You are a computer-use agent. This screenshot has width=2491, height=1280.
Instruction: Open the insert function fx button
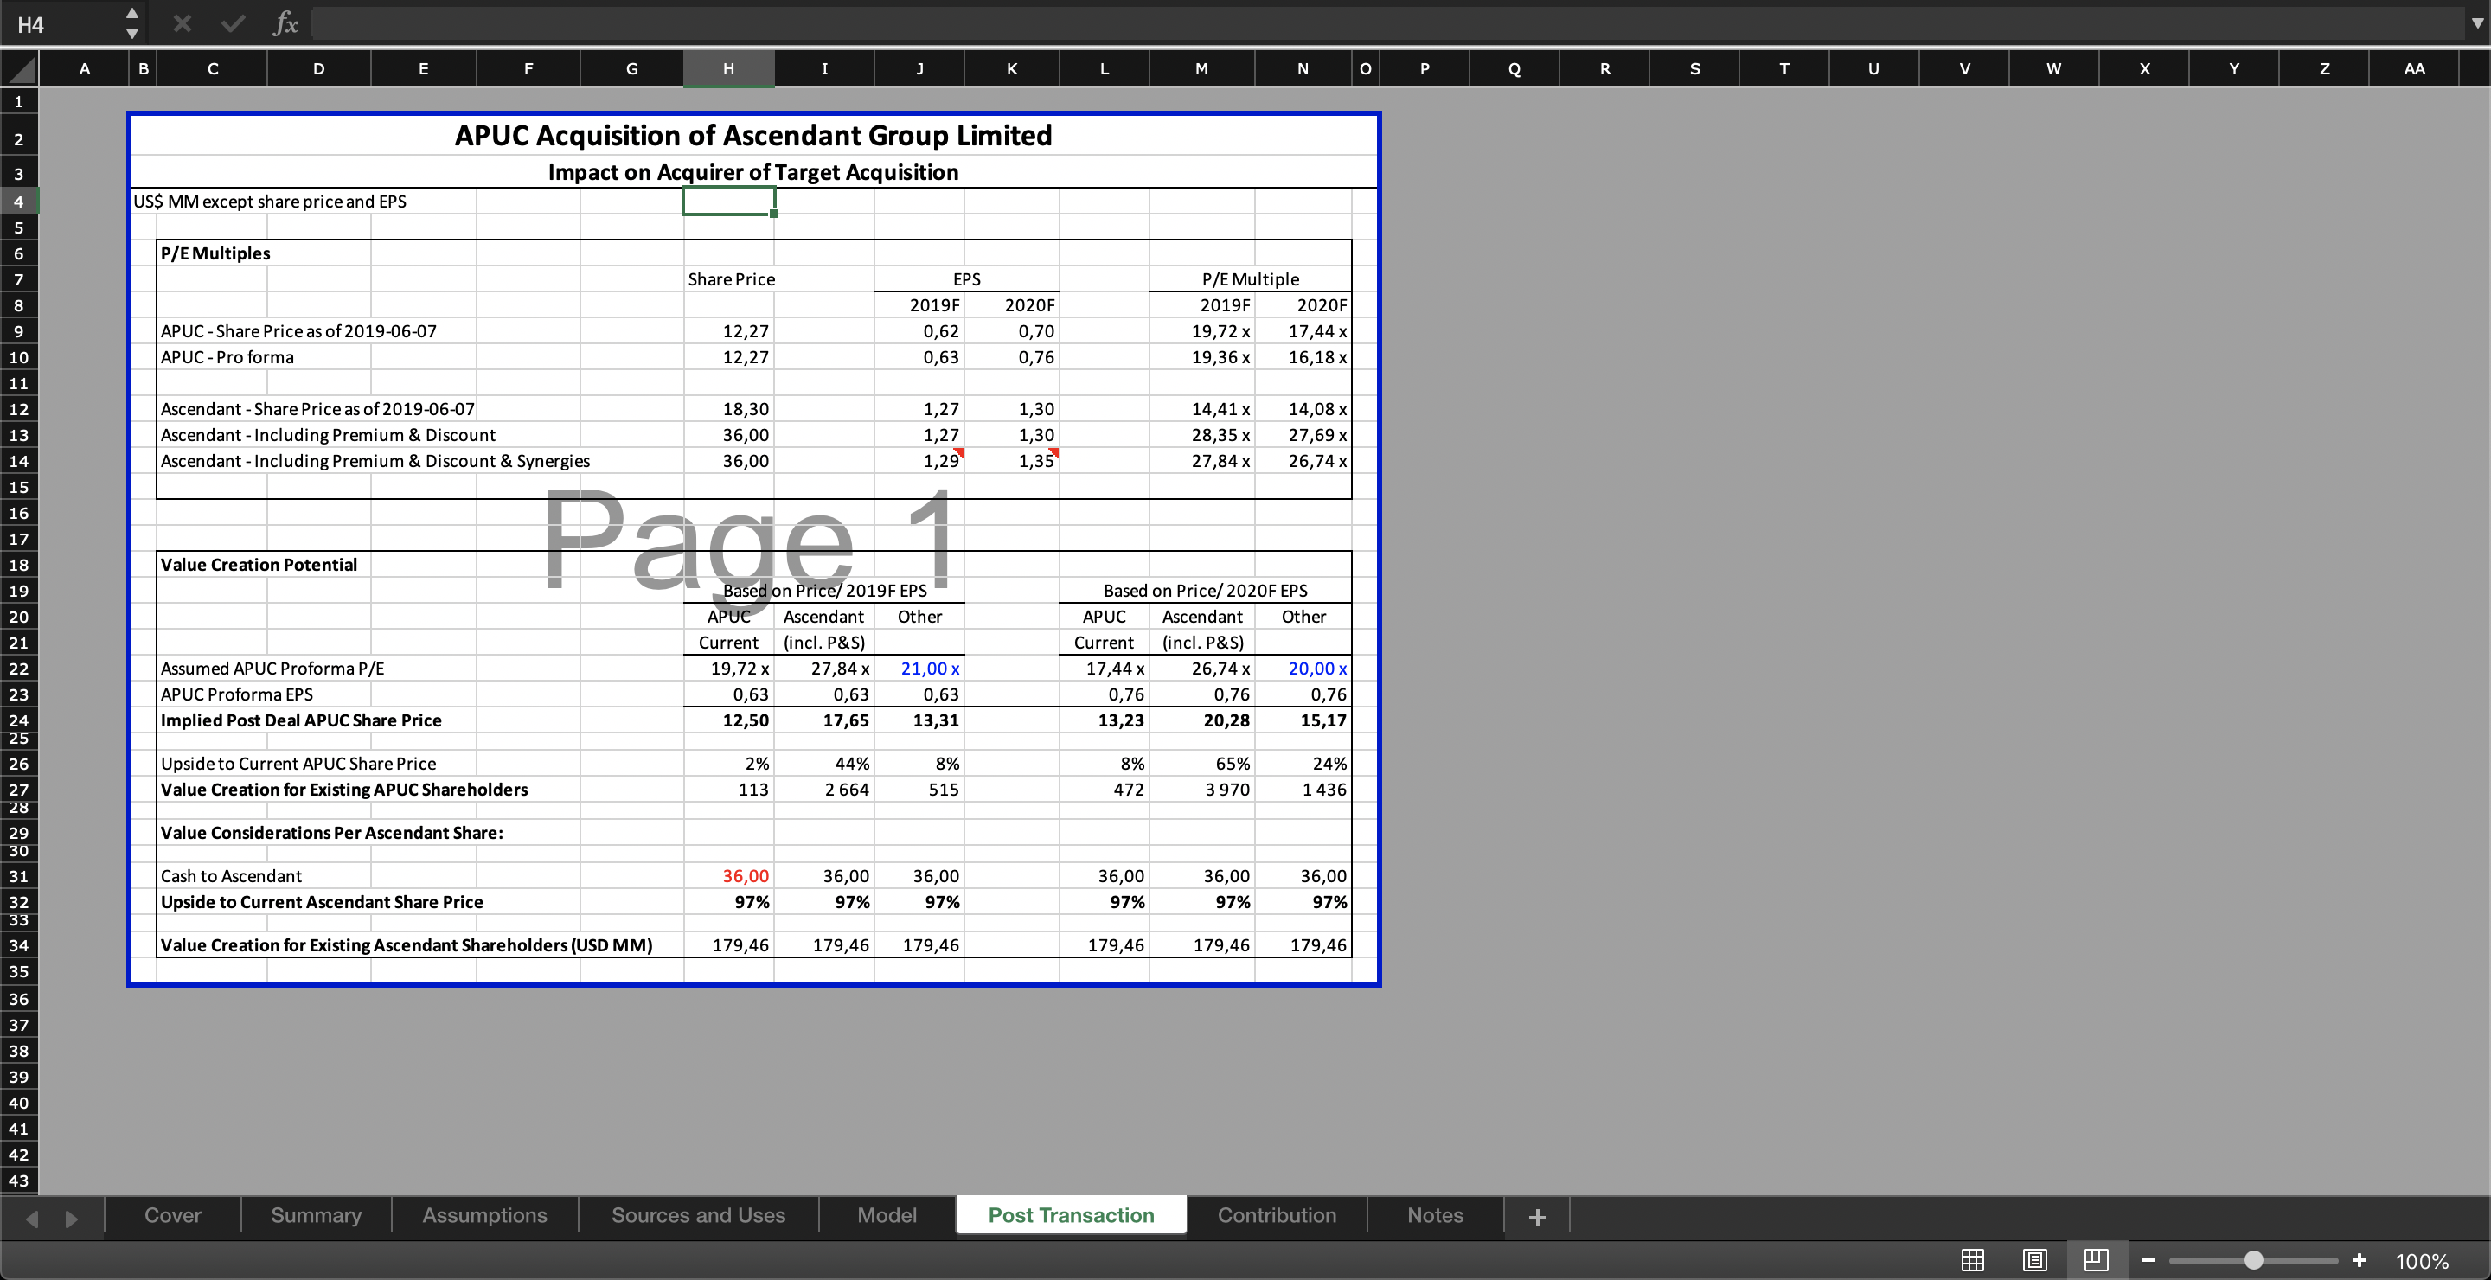(285, 23)
